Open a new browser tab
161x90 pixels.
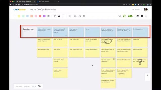58,2
